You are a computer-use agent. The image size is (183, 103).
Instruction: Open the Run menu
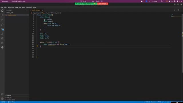point(23,7)
